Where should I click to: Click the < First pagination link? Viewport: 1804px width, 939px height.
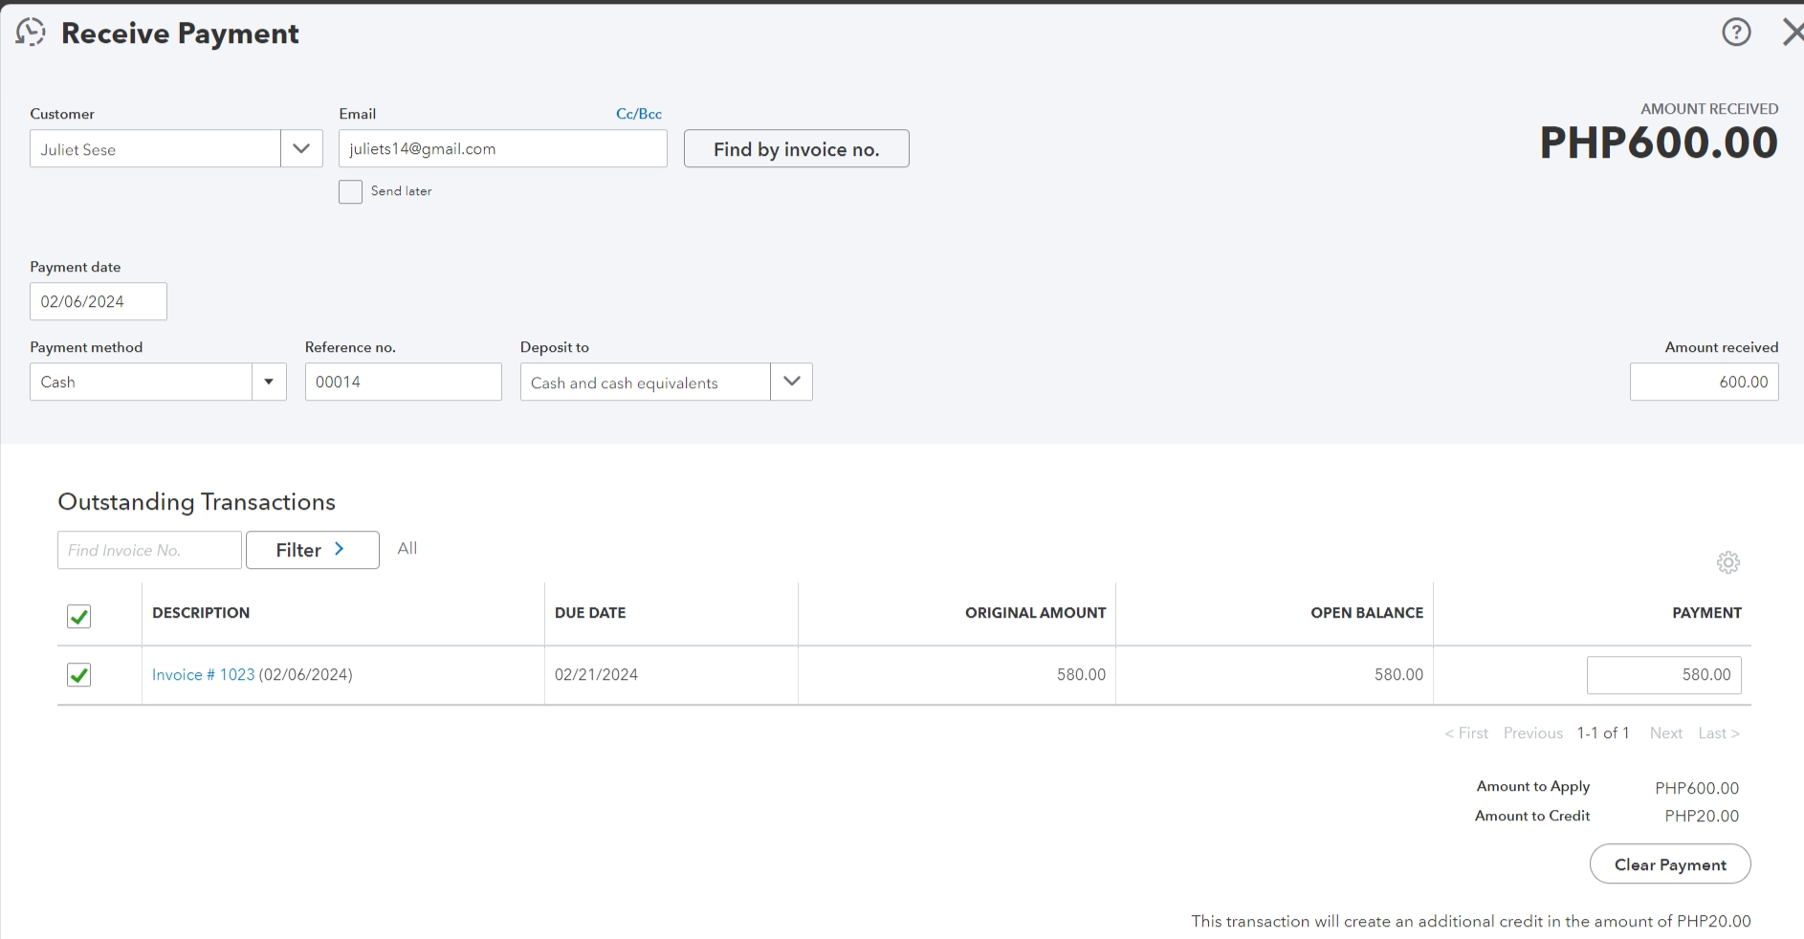pyautogui.click(x=1466, y=733)
